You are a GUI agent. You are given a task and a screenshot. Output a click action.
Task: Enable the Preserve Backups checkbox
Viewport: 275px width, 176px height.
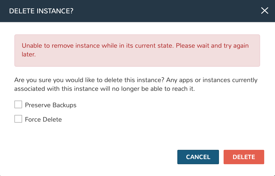tap(18, 105)
